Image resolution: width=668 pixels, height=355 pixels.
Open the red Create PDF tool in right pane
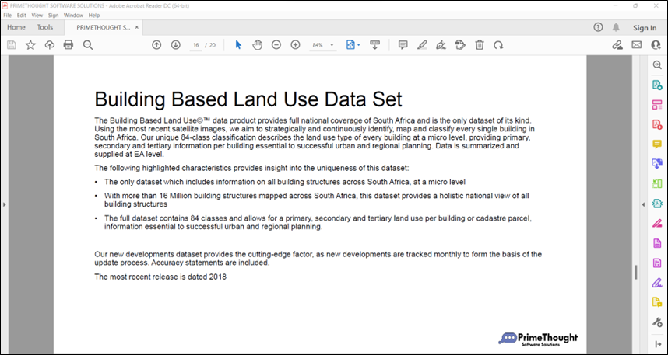pyautogui.click(x=657, y=124)
